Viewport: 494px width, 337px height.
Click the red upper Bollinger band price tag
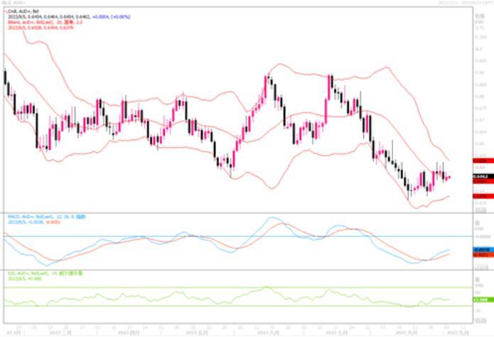[483, 161]
